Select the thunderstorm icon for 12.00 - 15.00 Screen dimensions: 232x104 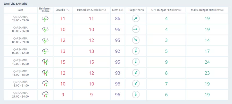point(45,62)
